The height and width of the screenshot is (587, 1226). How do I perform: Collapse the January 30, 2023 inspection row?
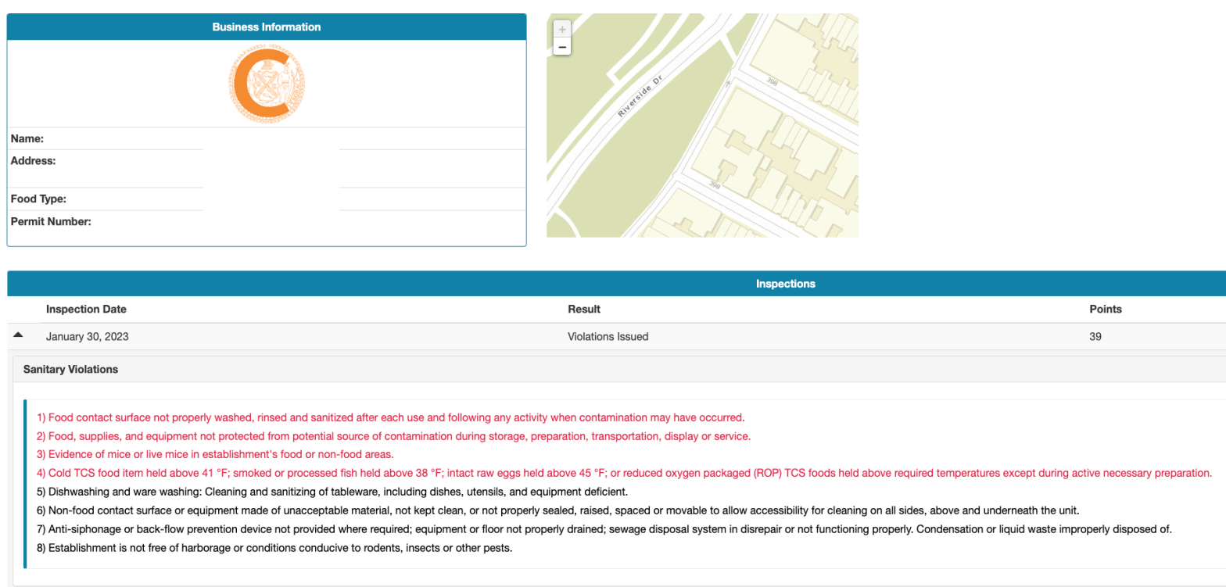(x=19, y=335)
